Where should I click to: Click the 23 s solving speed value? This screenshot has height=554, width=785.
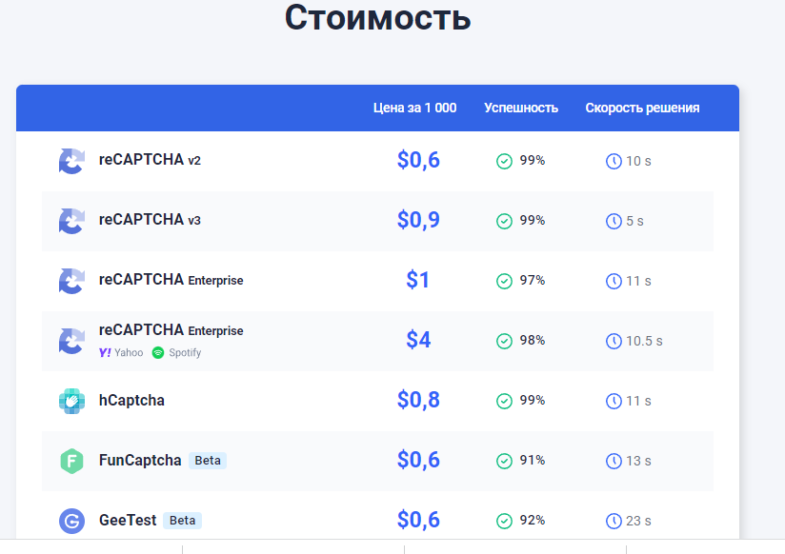638,522
